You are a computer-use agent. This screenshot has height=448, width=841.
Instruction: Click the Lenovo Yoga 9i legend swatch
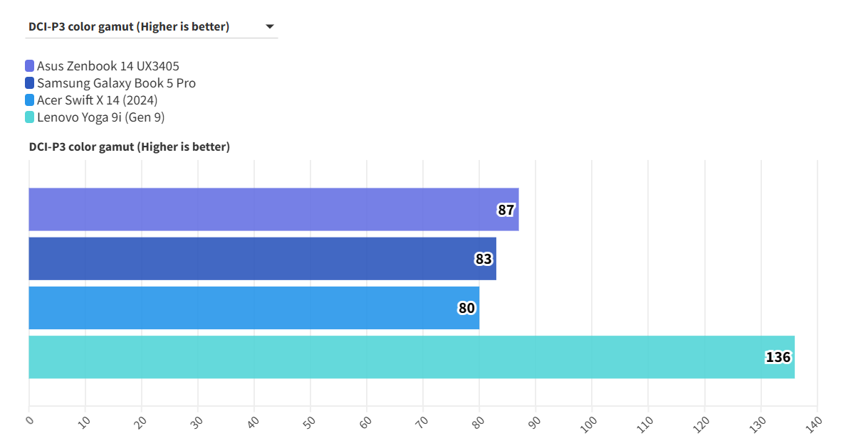pyautogui.click(x=30, y=117)
